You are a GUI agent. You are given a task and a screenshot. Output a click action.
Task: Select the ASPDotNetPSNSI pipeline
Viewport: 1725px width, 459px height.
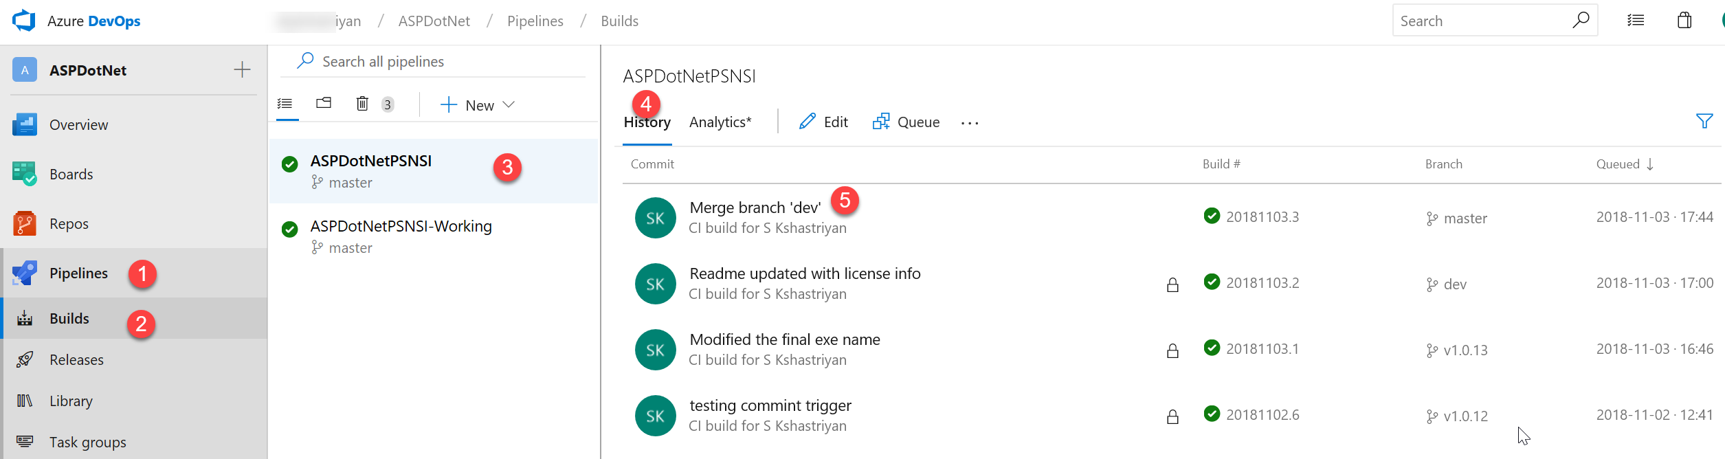tap(434, 171)
